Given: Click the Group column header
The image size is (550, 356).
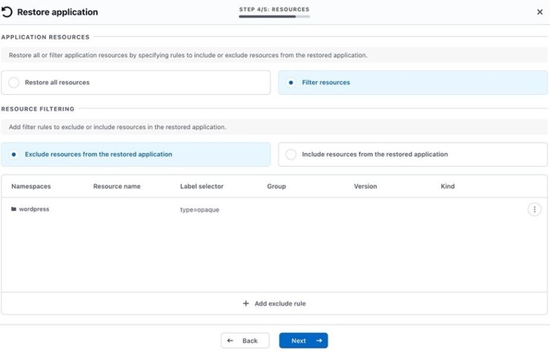Looking at the screenshot, I should click(276, 186).
